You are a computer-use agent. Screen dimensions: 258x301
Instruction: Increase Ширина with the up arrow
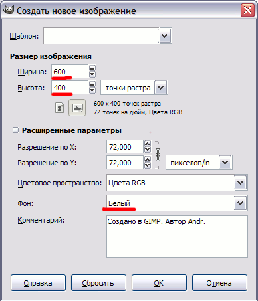click(92, 68)
